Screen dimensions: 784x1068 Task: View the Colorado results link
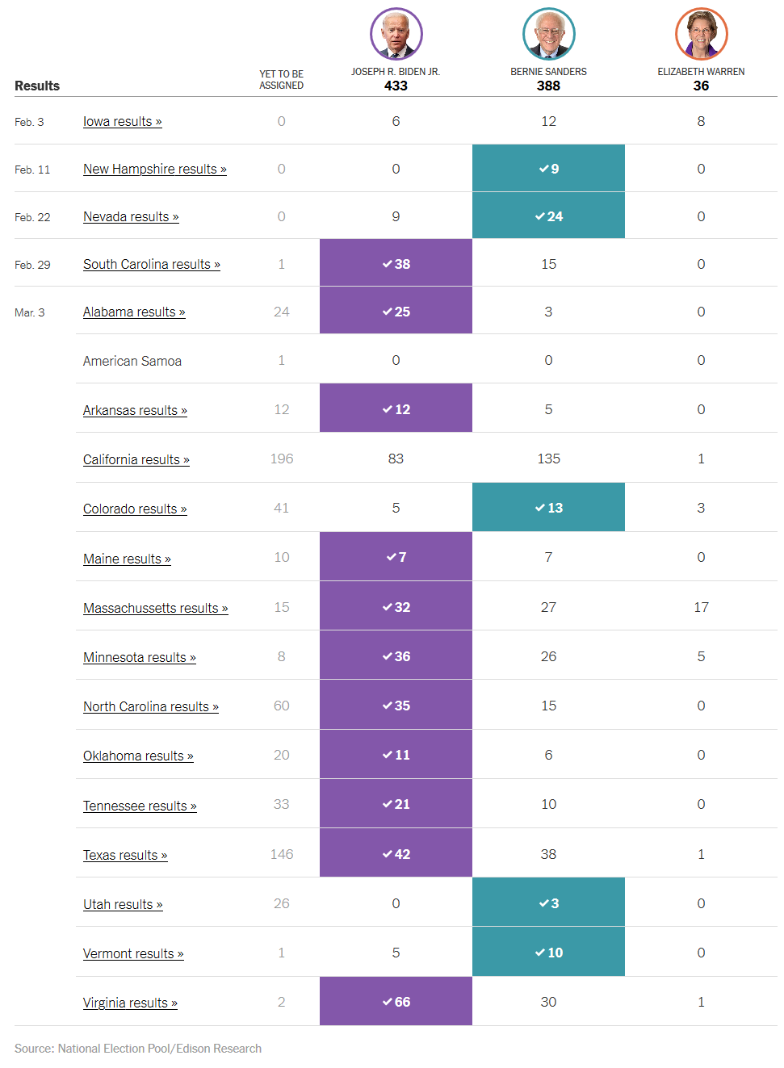135,509
